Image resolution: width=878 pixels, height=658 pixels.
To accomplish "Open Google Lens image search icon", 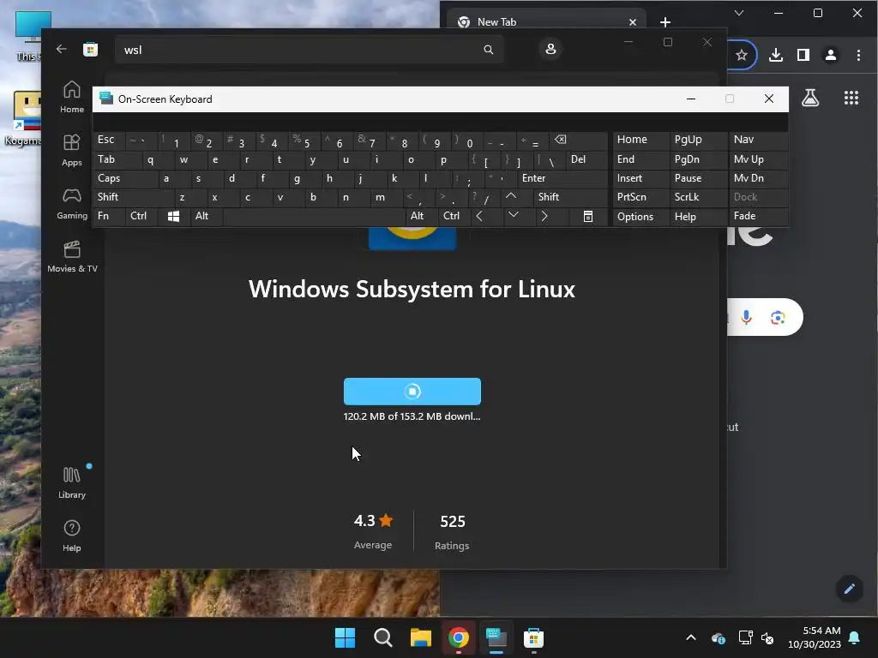I will (777, 318).
